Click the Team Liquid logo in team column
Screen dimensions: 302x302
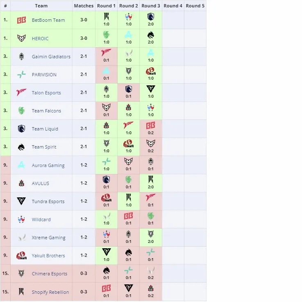coord(21,128)
